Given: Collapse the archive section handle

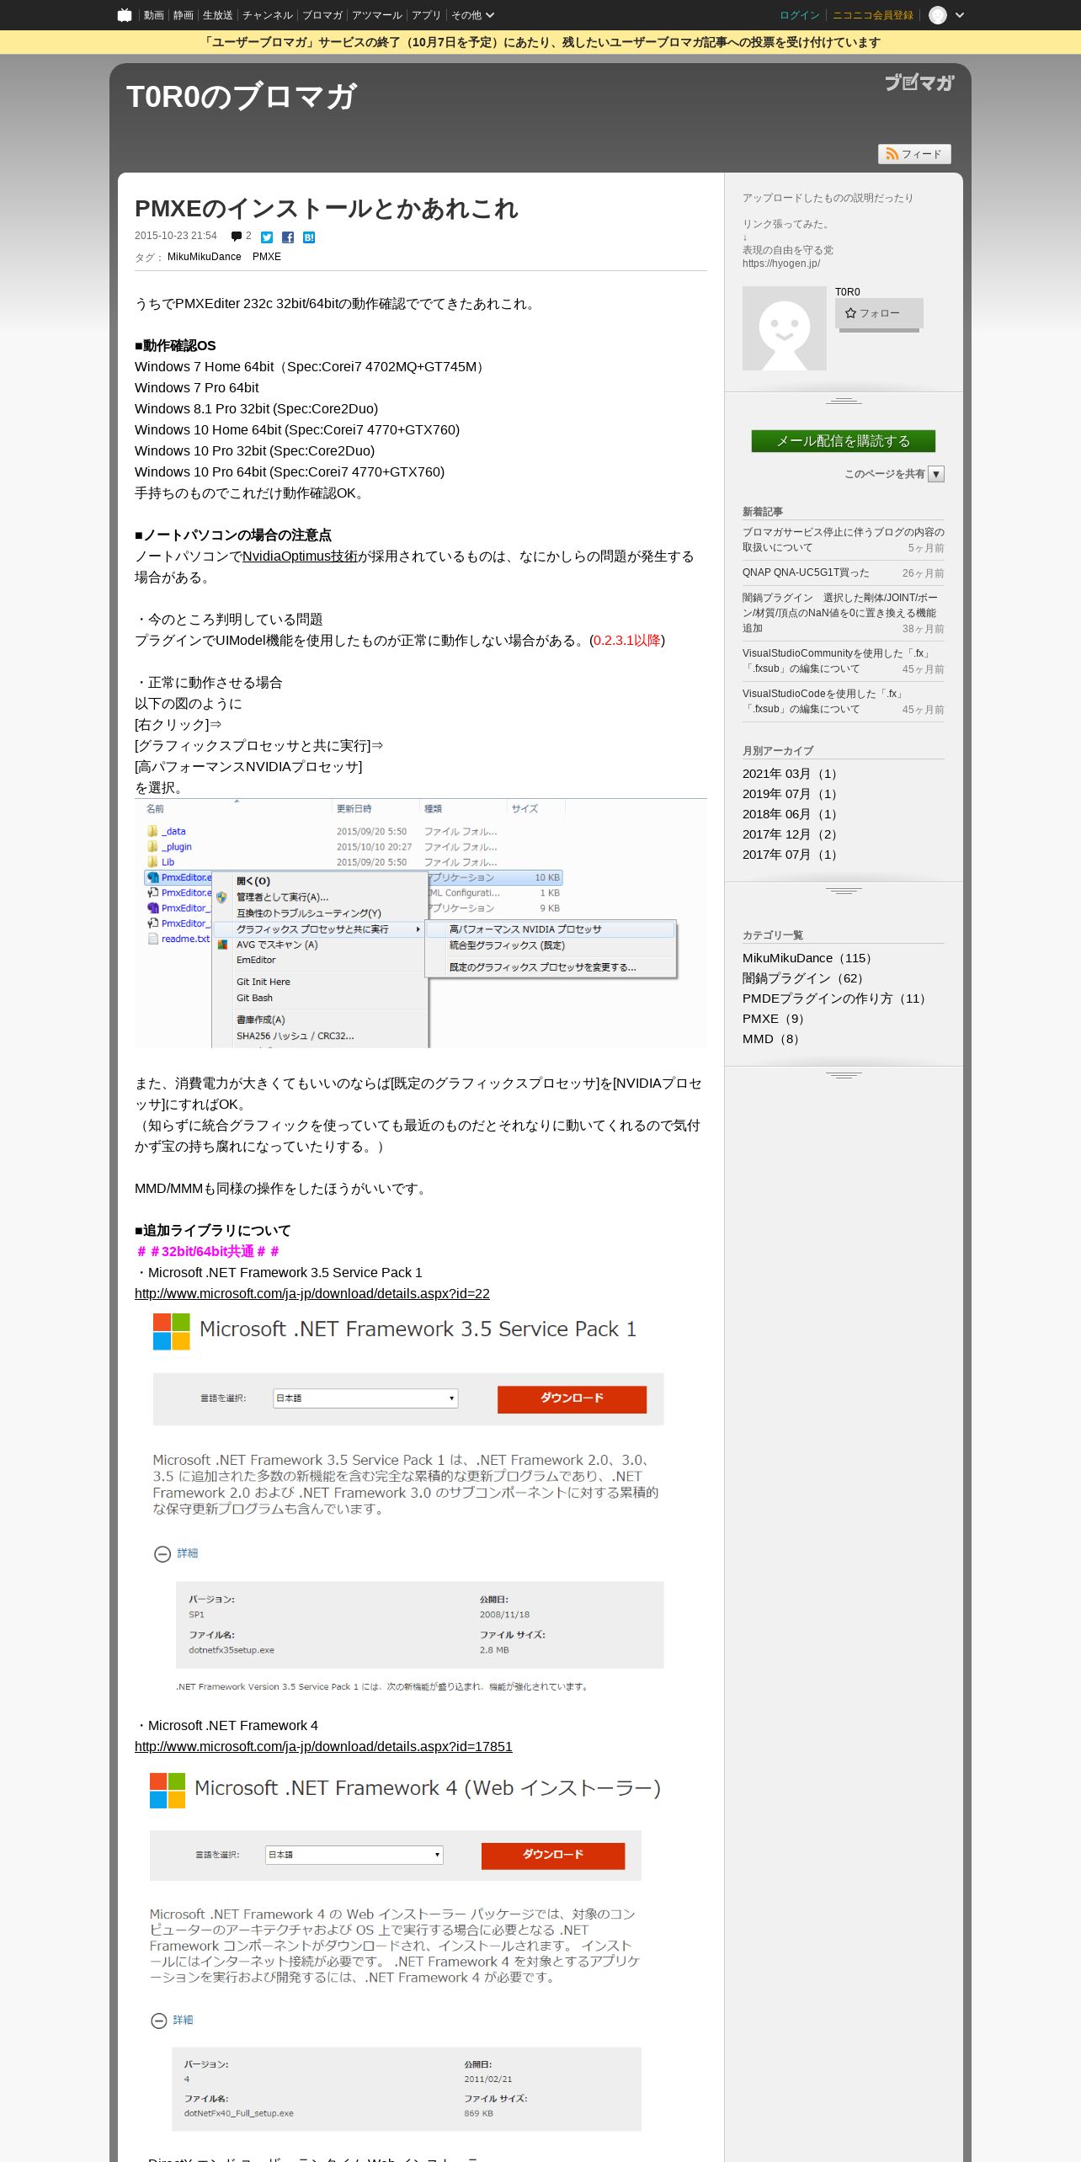Looking at the screenshot, I should point(844,891).
